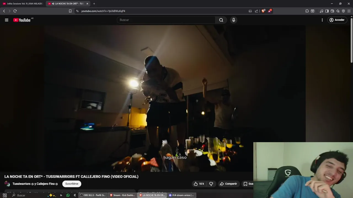The width and height of the screenshot is (353, 198).
Task: View site info icon beside URL
Action: pyautogui.click(x=77, y=11)
